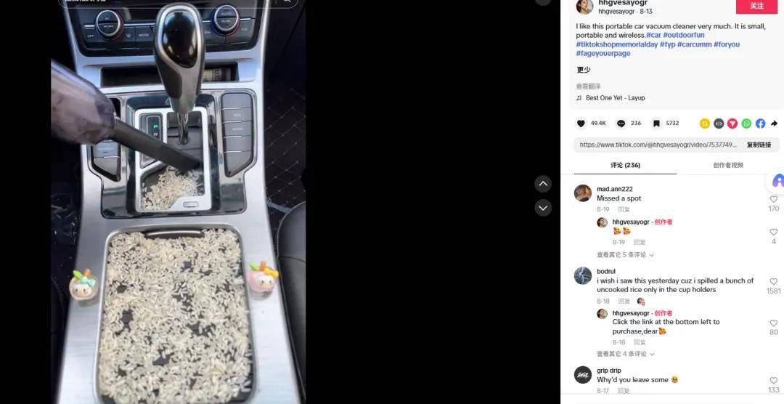Click the 复制链接 copy link button
Screen dimensions: 784x404
click(759, 145)
